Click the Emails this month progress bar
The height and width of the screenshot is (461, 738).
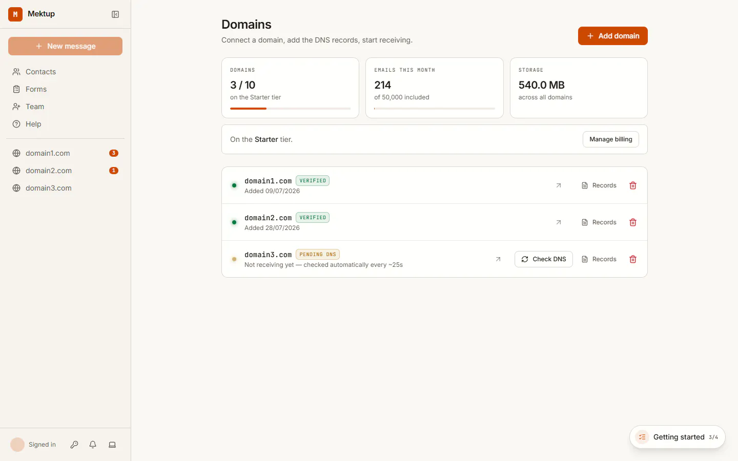coord(435,109)
